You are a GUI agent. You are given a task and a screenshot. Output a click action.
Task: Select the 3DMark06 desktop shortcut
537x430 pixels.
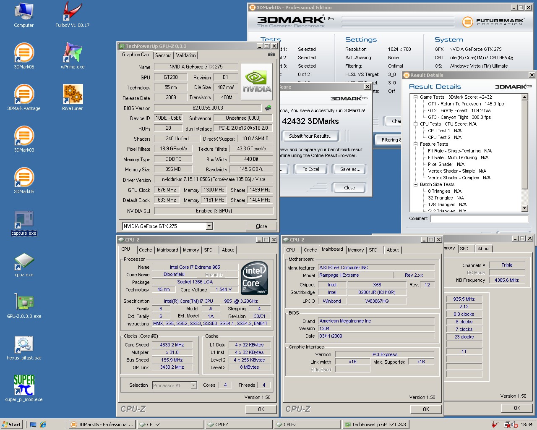click(x=24, y=56)
